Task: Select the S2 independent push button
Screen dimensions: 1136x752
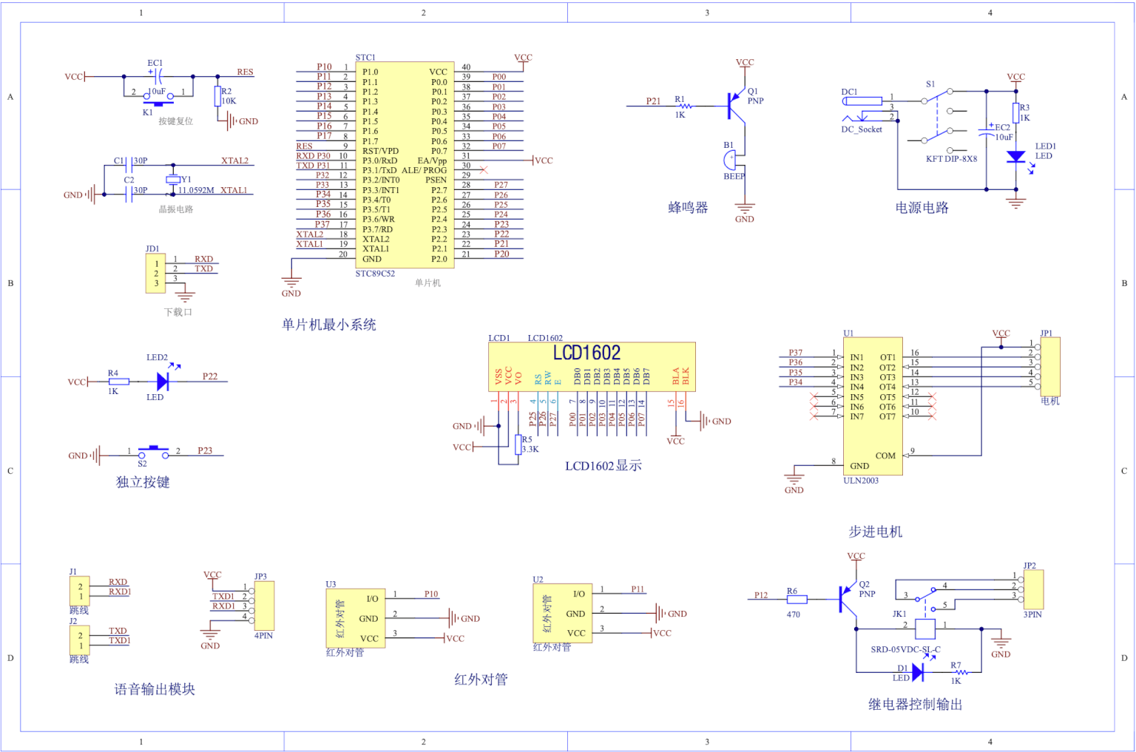Action: (154, 451)
